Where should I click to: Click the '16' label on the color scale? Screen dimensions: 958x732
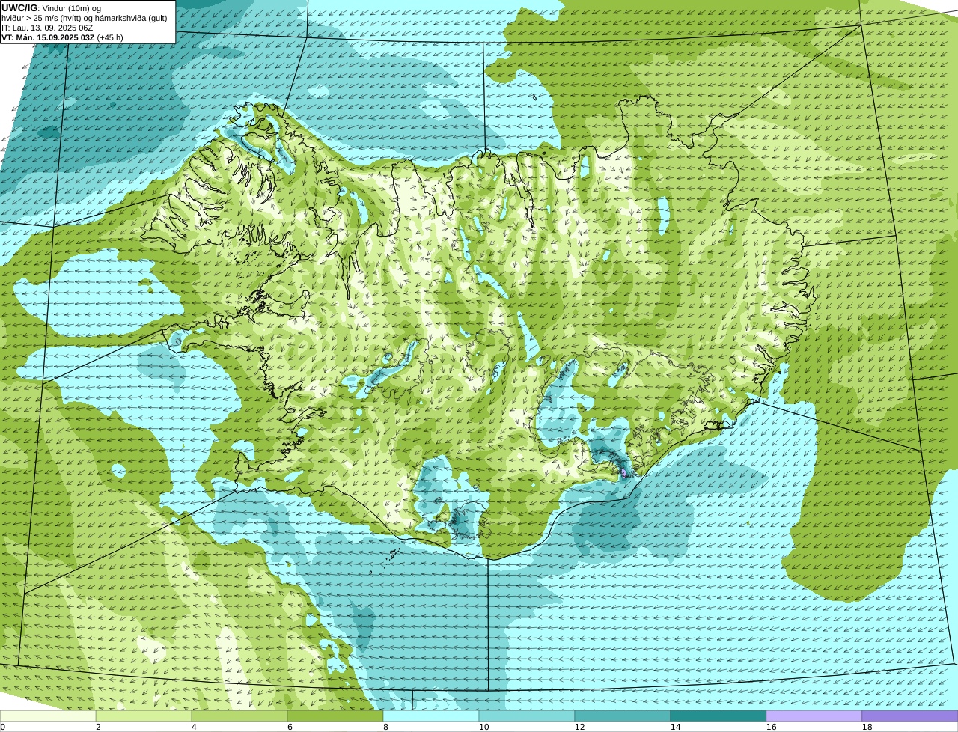(772, 727)
